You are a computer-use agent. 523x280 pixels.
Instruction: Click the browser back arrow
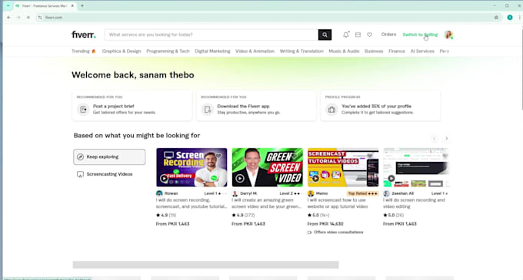pyautogui.click(x=8, y=18)
